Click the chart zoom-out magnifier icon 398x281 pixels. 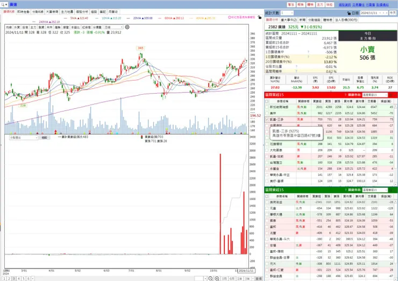pyautogui.click(x=210, y=278)
